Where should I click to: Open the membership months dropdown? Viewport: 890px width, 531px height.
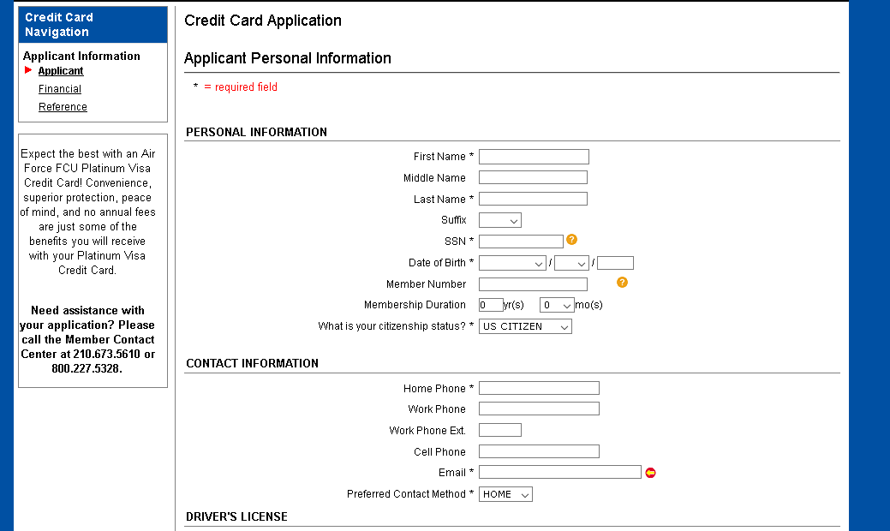pyautogui.click(x=556, y=305)
